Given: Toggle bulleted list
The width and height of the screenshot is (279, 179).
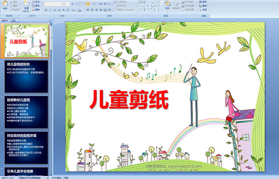Looking at the screenshot, I should [88, 4].
